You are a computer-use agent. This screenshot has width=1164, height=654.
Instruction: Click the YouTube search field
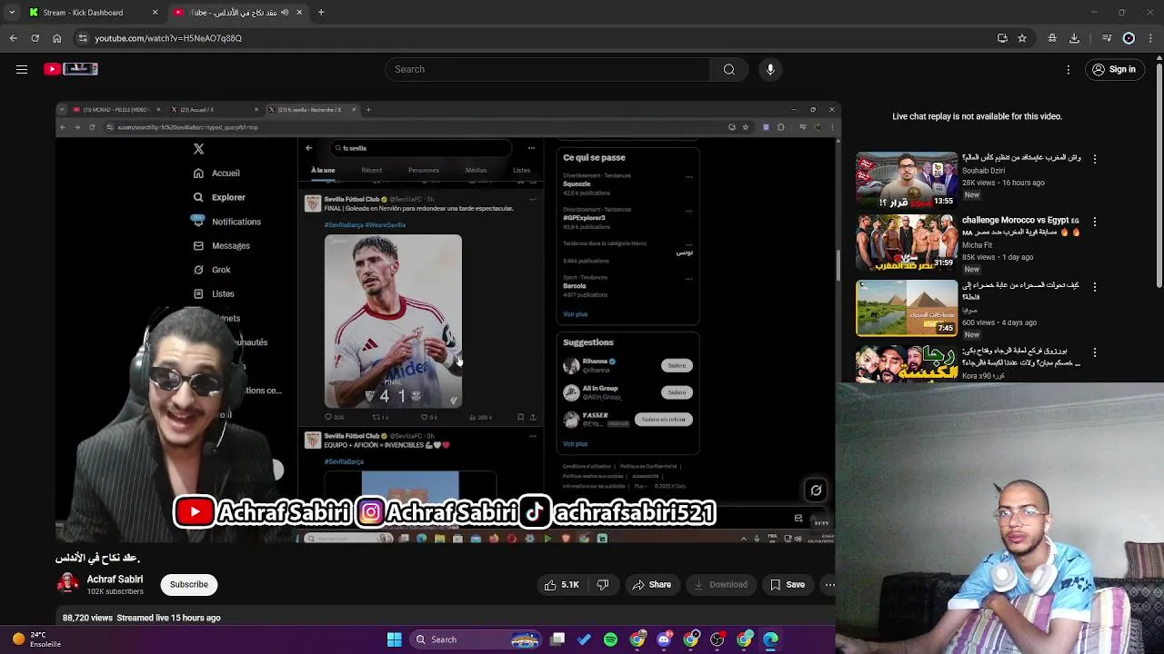click(547, 69)
